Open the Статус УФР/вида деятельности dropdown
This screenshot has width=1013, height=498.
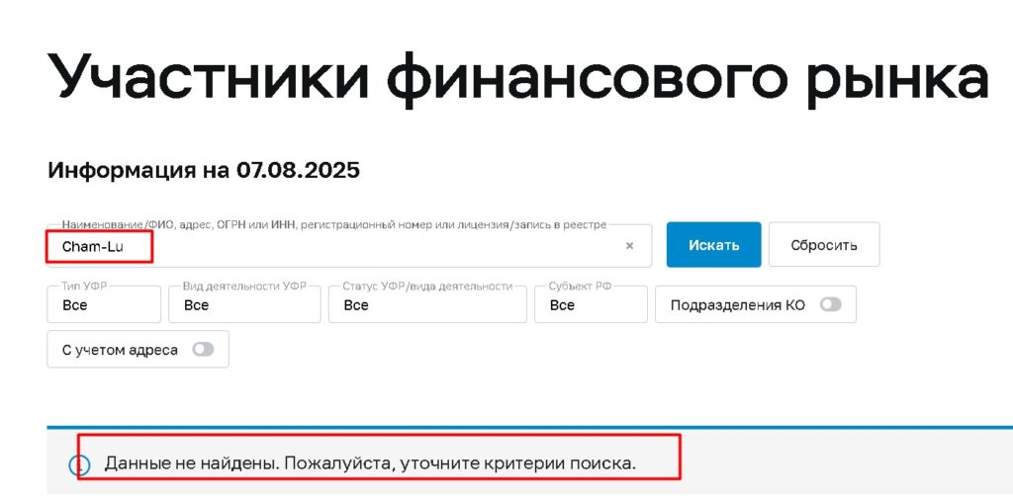427,304
